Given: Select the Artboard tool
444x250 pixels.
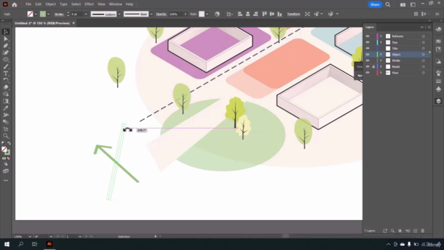Looking at the screenshot, I should click(x=6, y=129).
